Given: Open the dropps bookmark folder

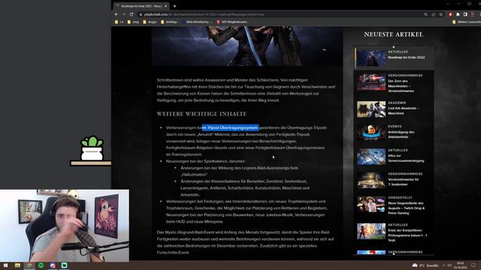Looking at the screenshot, I should pyautogui.click(x=150, y=22).
